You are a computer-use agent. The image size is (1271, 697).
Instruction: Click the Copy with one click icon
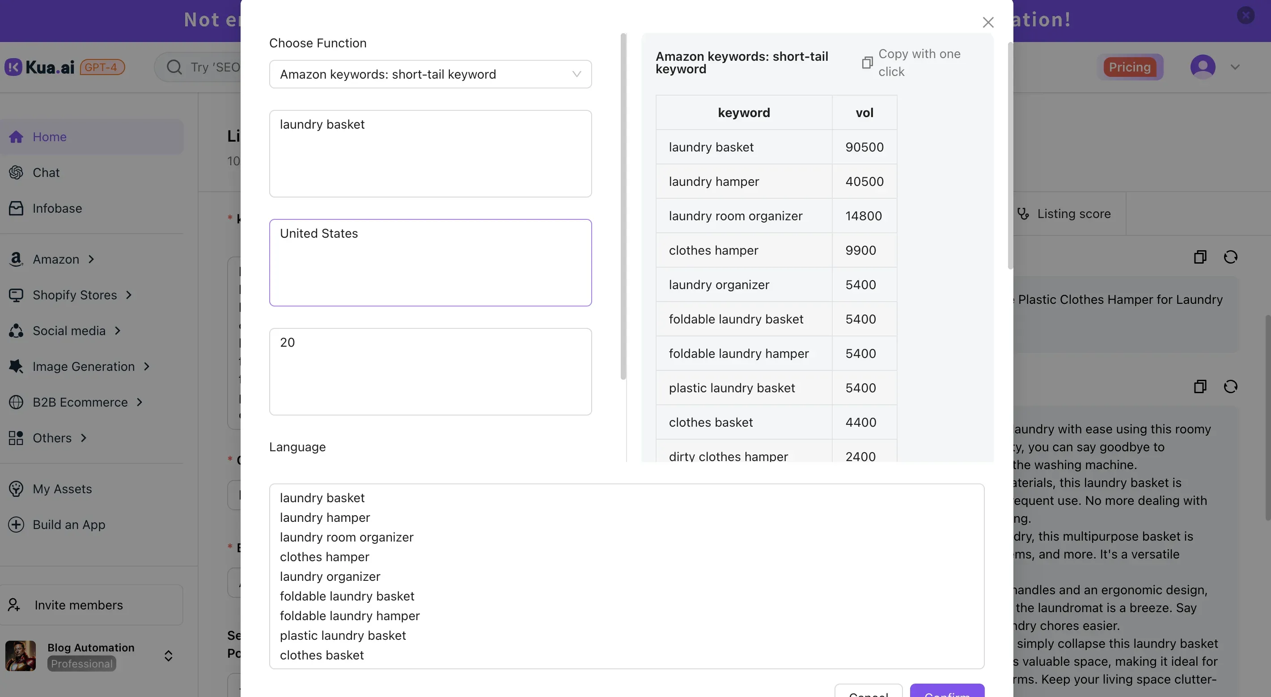click(x=868, y=63)
